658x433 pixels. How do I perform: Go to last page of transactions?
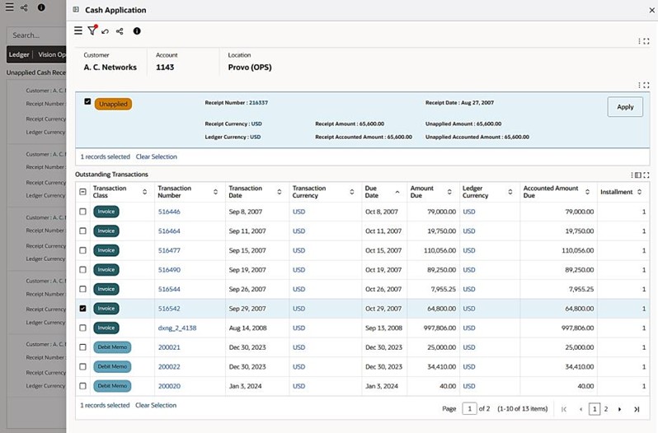click(637, 409)
